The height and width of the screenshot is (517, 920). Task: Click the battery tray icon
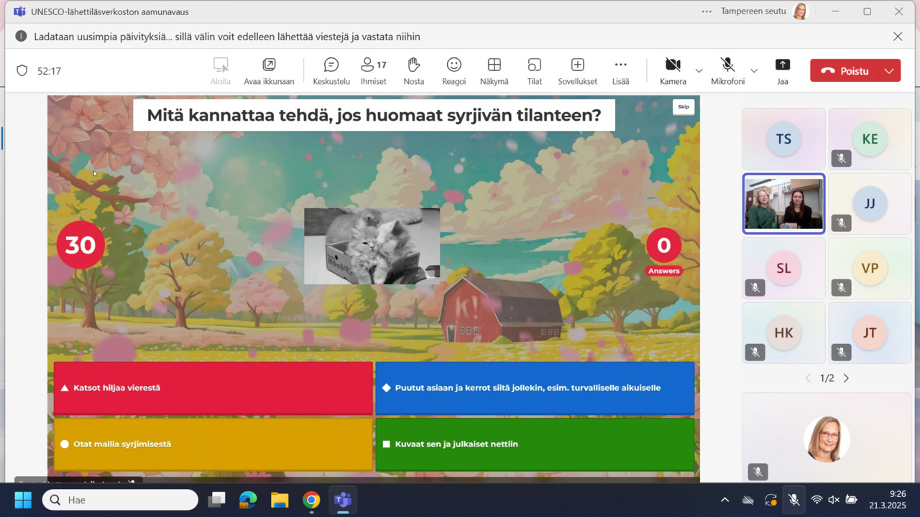tap(851, 500)
